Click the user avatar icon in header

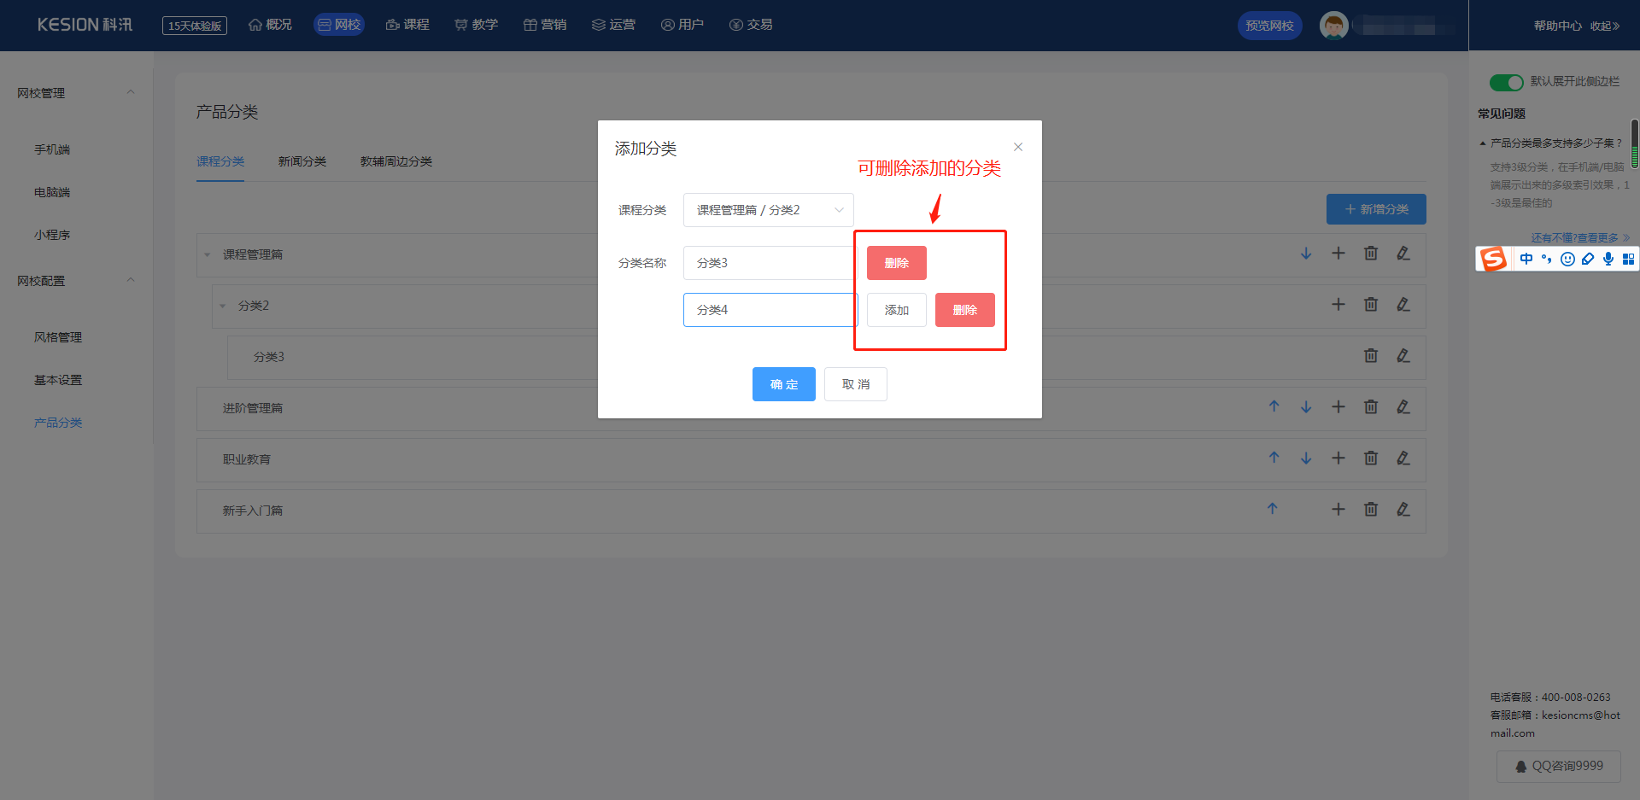[x=1333, y=26]
